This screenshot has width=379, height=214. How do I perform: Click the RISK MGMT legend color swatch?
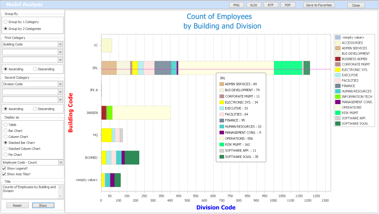point(338,113)
